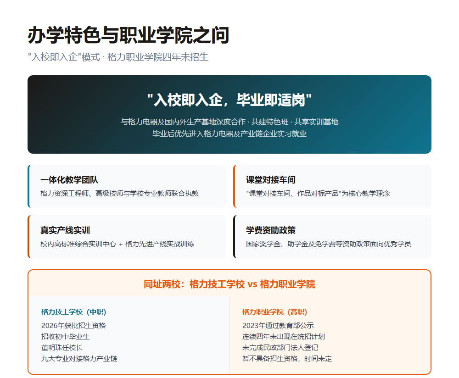Image resolution: width=459 pixels, height=378 pixels.
Task: Select the banner heading "入校即入企，毕业即适岗"
Action: coord(229,100)
